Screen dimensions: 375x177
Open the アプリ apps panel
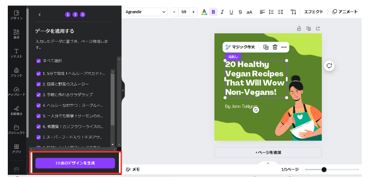[16, 149]
